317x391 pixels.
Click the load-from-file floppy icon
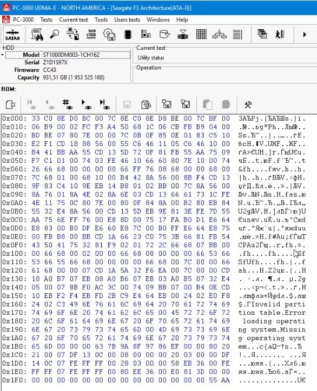167,104
